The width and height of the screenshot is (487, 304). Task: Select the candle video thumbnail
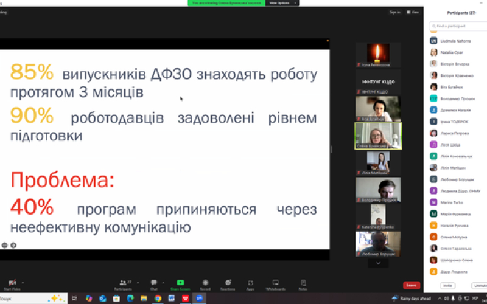click(x=378, y=55)
